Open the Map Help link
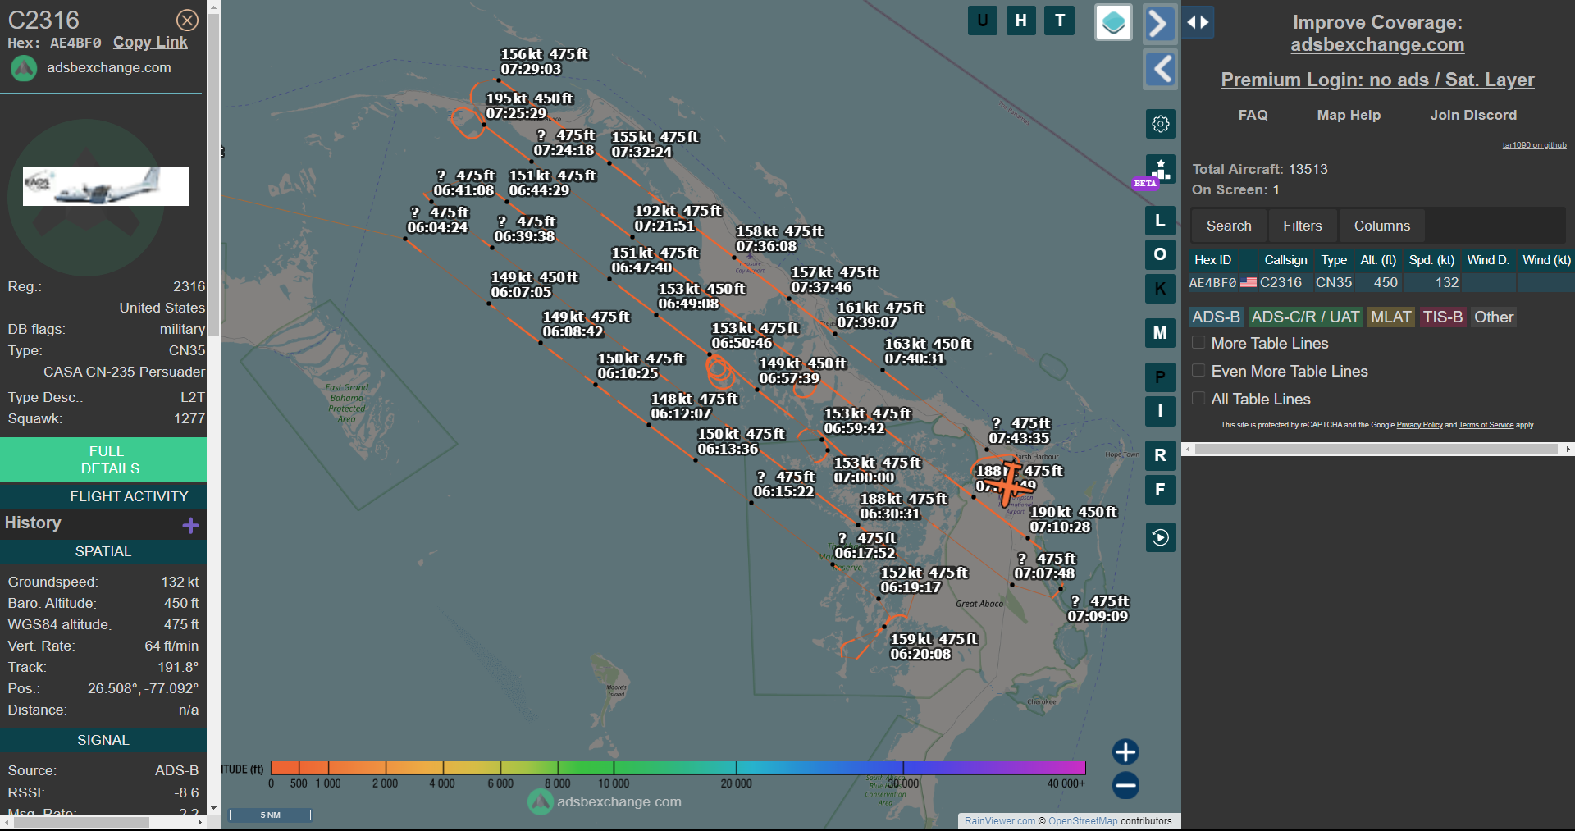The height and width of the screenshot is (831, 1575). point(1349,116)
